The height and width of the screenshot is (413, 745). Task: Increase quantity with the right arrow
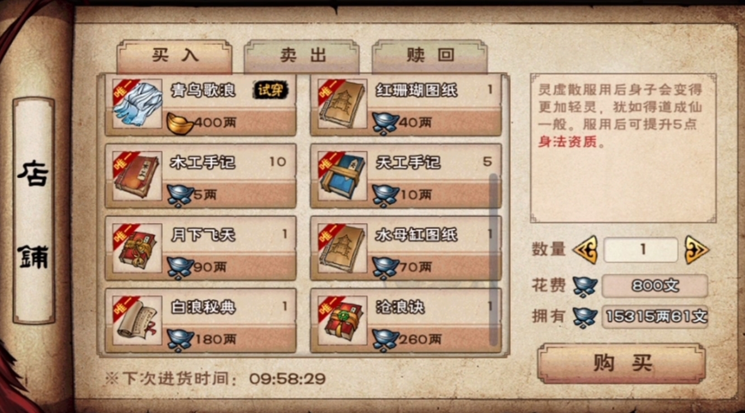[697, 250]
